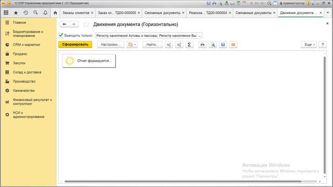Open ellipsis selector in register filter field

pyautogui.click(x=200, y=36)
